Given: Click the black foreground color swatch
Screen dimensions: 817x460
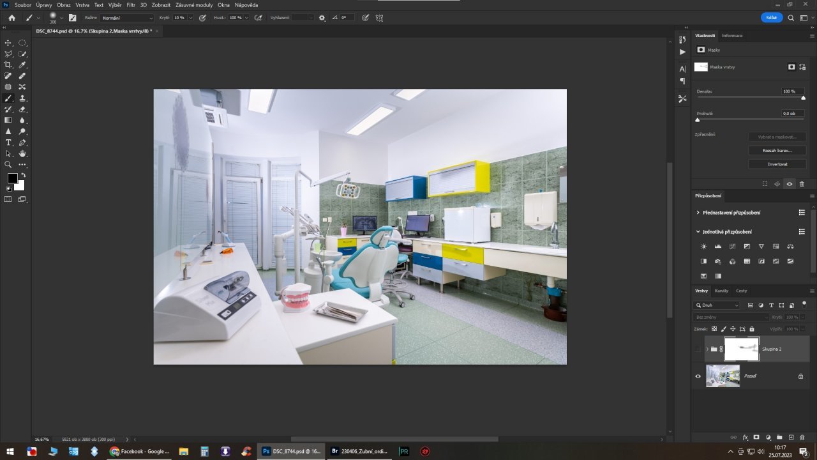Looking at the screenshot, I should (12, 178).
